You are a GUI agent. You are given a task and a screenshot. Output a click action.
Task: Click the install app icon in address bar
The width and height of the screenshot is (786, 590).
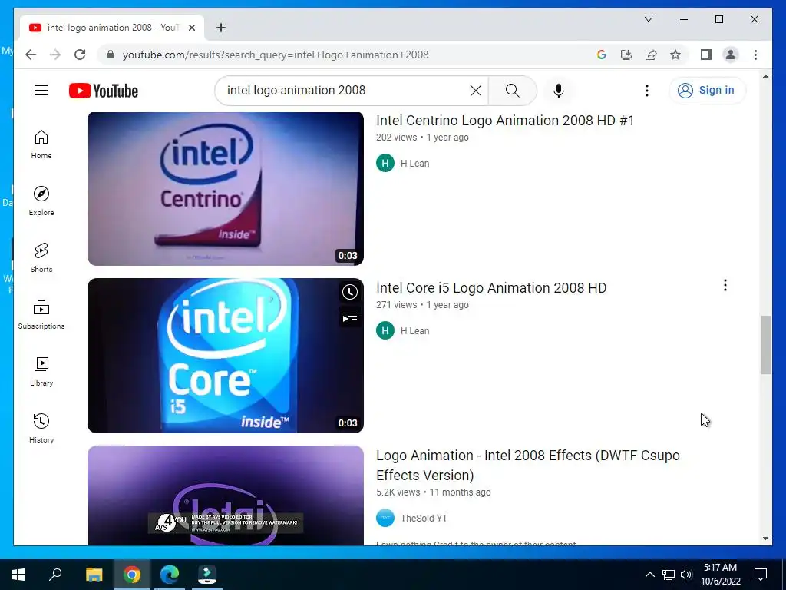[x=626, y=55]
